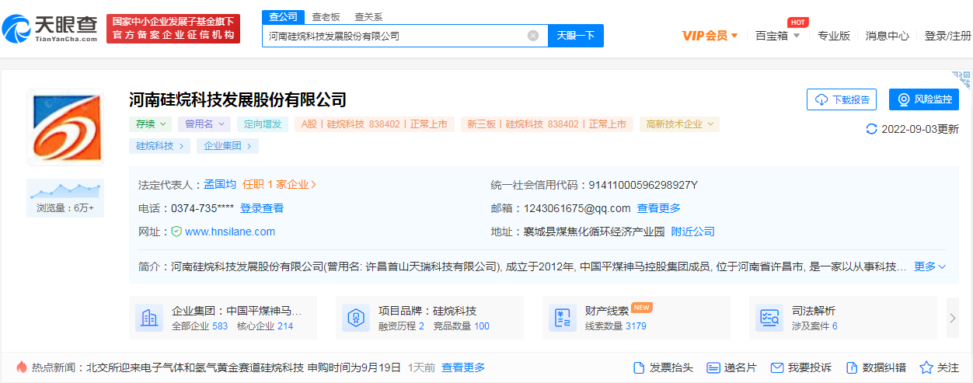
Task: Click the 天眼一下 search button
Action: [576, 36]
